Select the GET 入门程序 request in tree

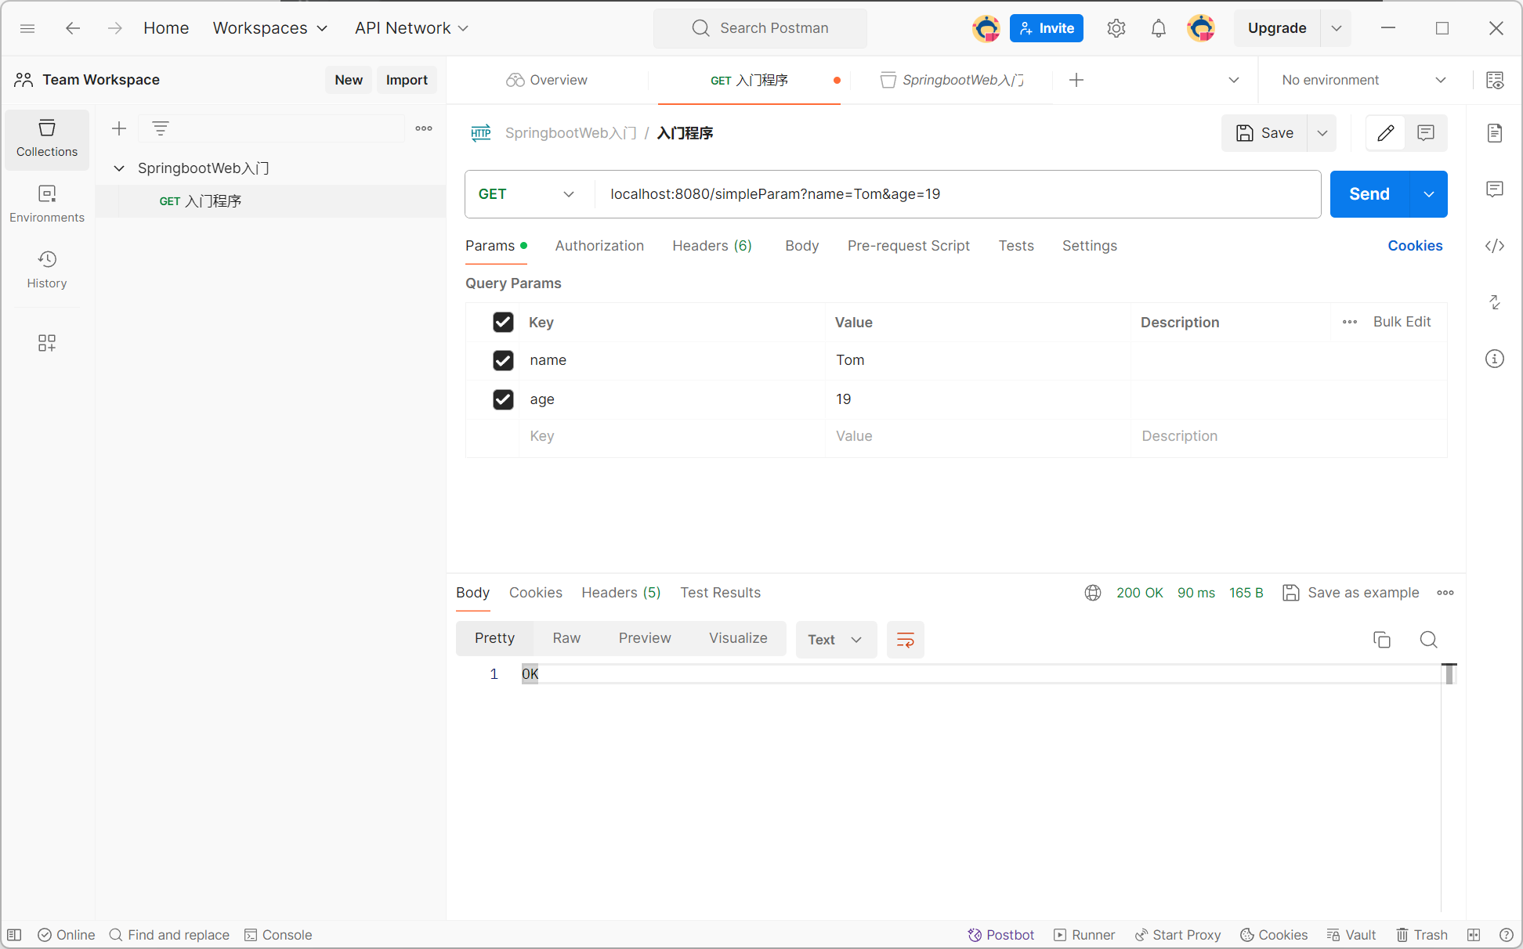coord(270,201)
